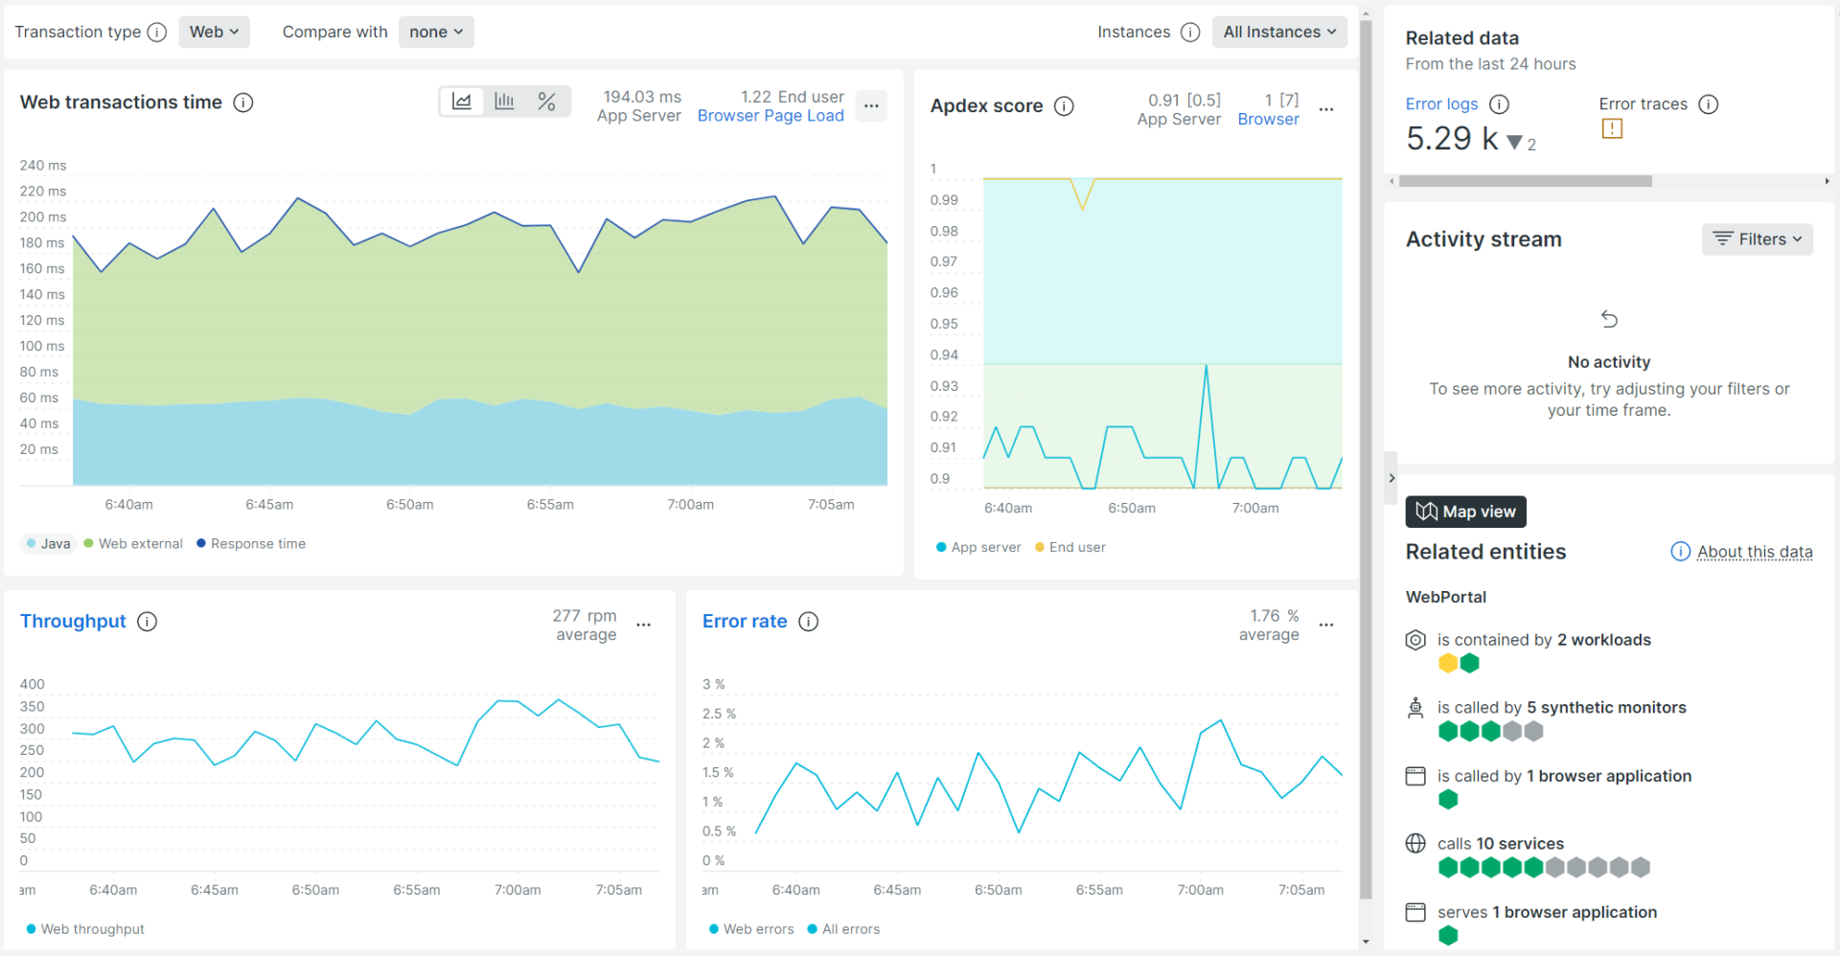Click the undo arrow icon in Activity stream
The image size is (1840, 956).
1609,319
